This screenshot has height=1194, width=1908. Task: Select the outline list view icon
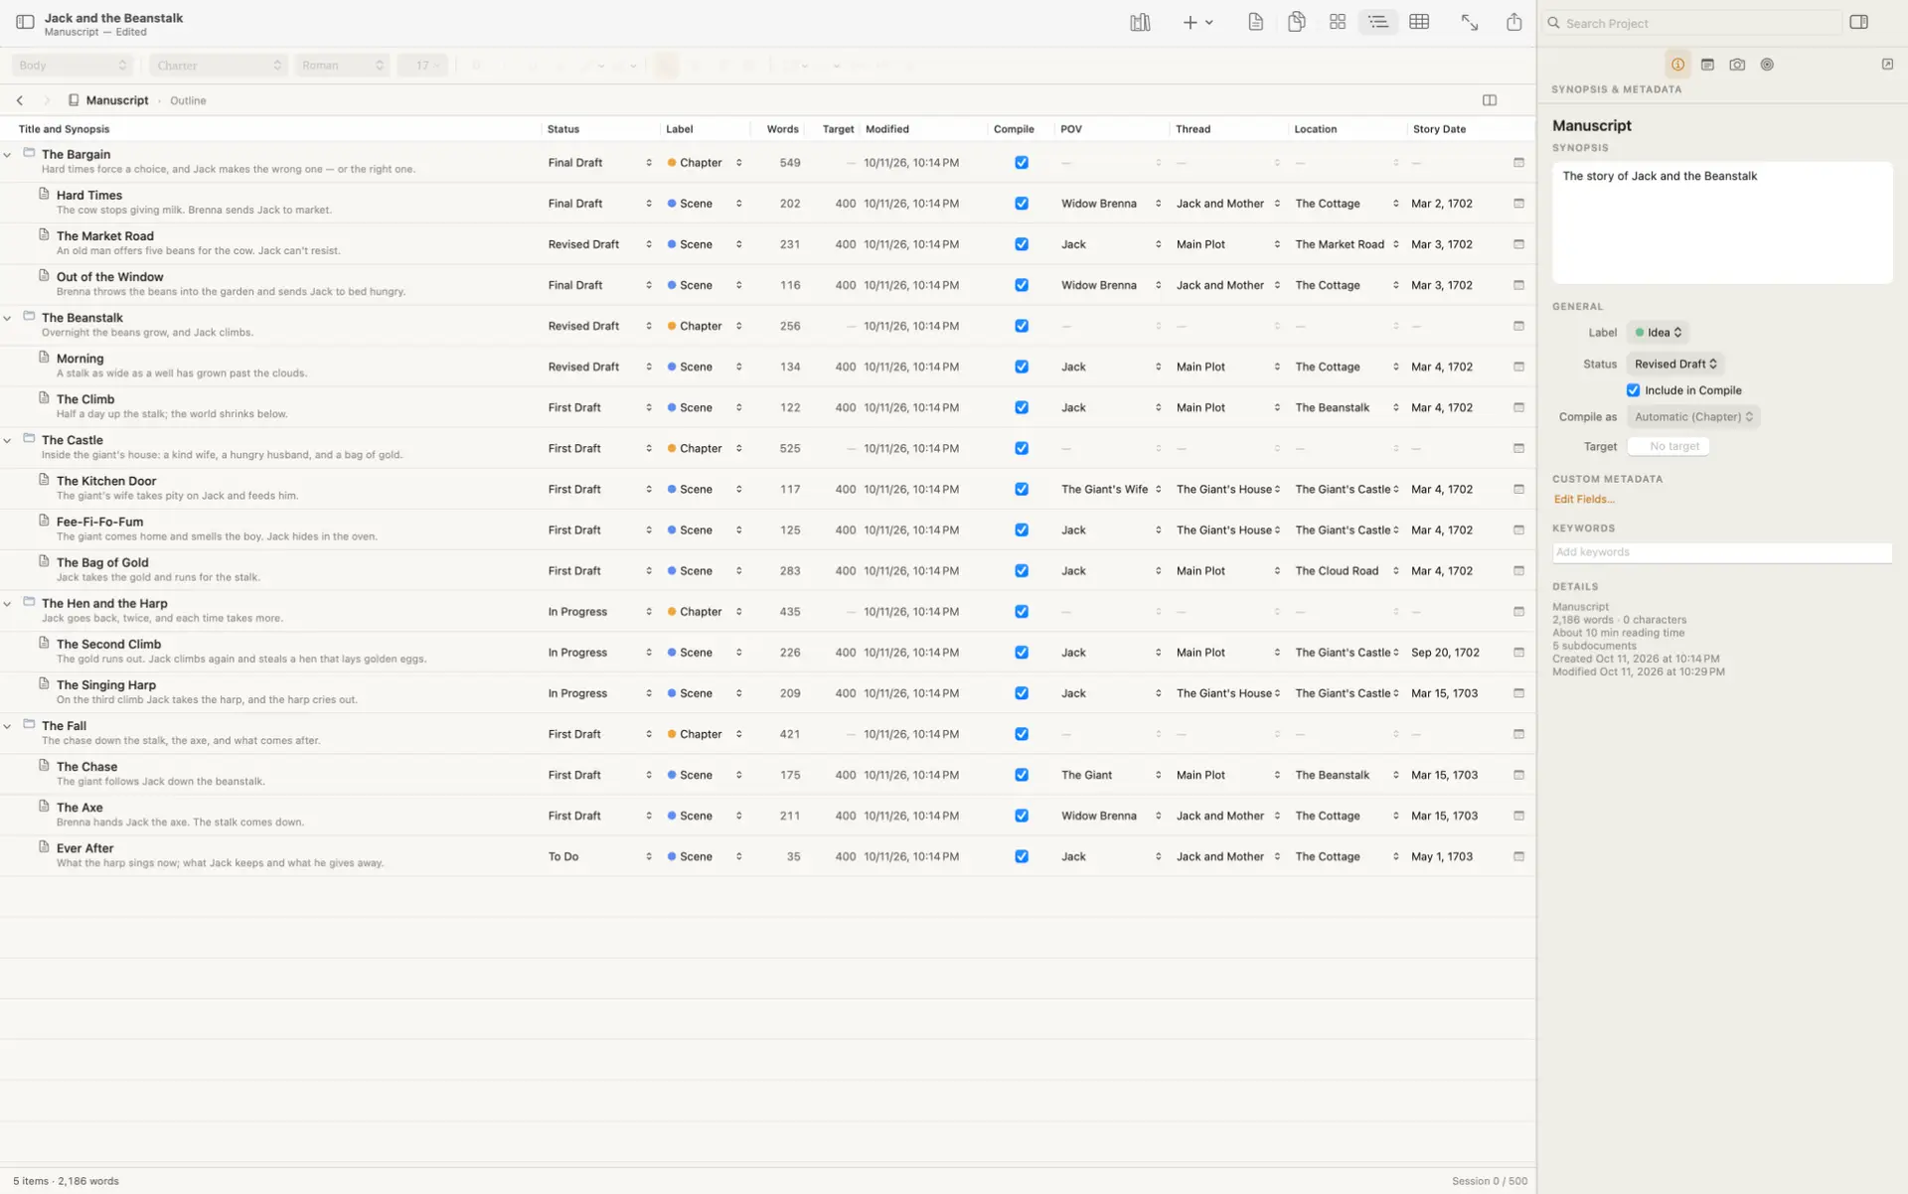point(1377,22)
